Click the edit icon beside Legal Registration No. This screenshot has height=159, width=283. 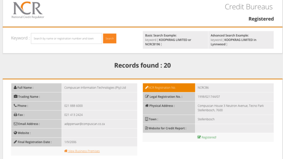click(x=147, y=96)
